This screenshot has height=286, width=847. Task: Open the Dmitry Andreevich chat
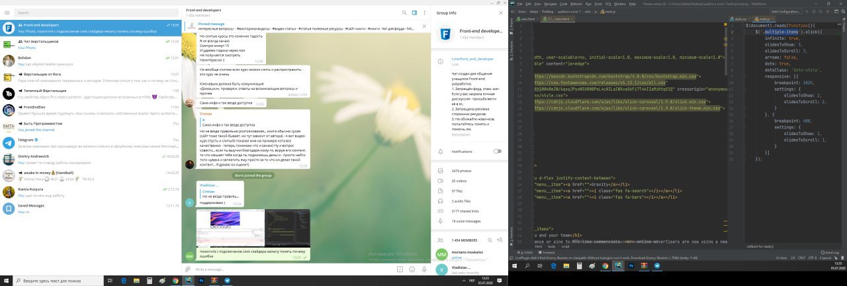point(91,159)
